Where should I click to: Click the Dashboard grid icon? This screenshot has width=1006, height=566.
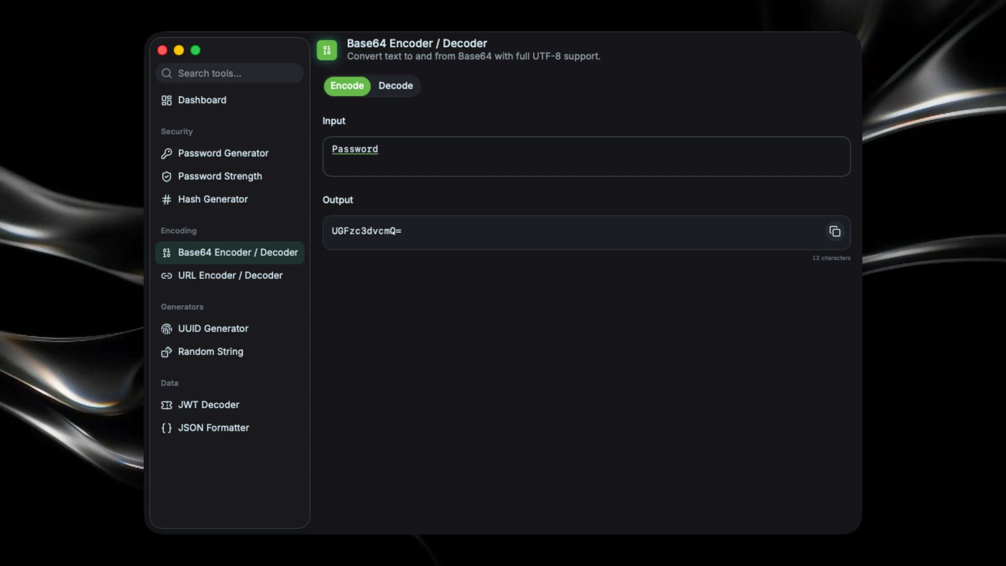166,100
